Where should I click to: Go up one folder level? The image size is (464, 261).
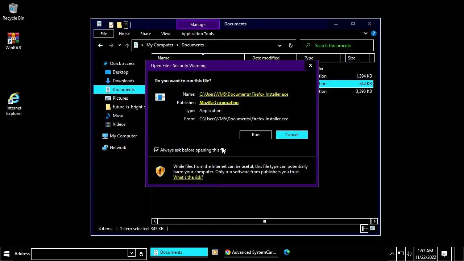pyautogui.click(x=127, y=45)
